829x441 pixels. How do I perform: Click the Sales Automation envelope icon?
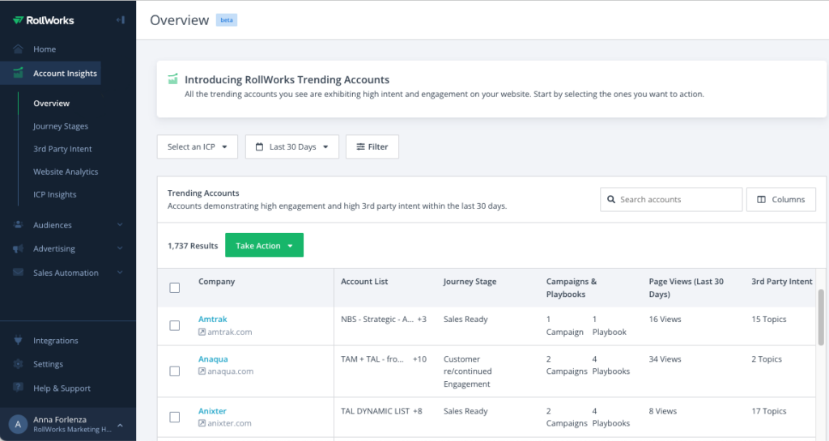click(x=18, y=273)
